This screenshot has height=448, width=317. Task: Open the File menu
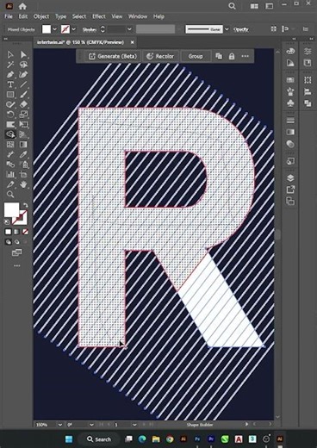pos(9,16)
